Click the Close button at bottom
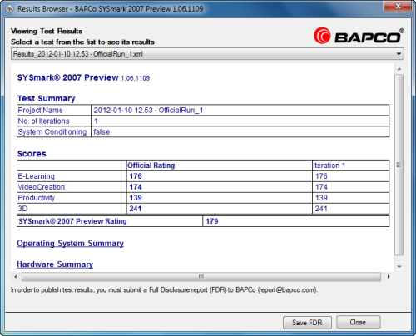Screen dimensions: 416x336 click(358, 322)
